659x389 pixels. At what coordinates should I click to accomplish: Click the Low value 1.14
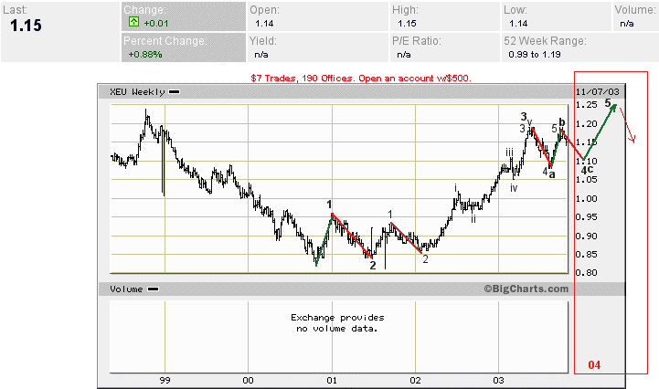(518, 24)
